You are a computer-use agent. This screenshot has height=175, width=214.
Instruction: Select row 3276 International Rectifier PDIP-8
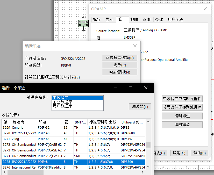pos(74,167)
